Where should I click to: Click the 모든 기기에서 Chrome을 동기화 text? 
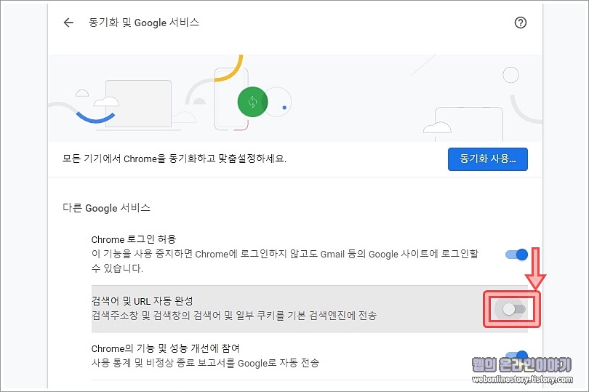(175, 159)
